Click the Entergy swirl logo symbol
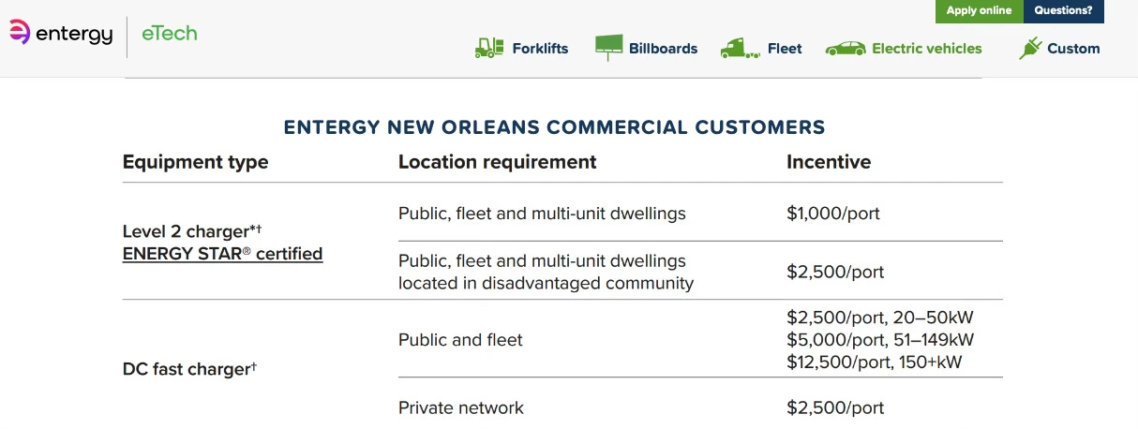Screen dimensions: 1138x429 point(20,33)
